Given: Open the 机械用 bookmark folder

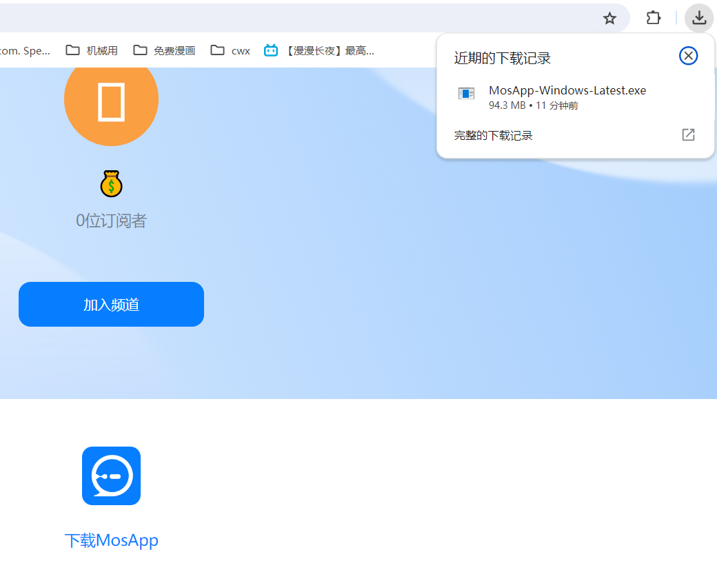Looking at the screenshot, I should click(92, 51).
